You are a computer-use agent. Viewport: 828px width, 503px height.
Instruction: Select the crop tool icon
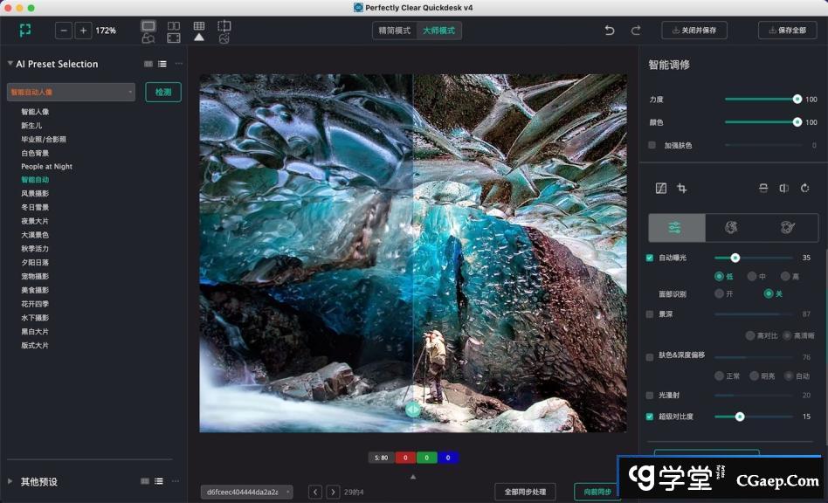[x=682, y=189]
